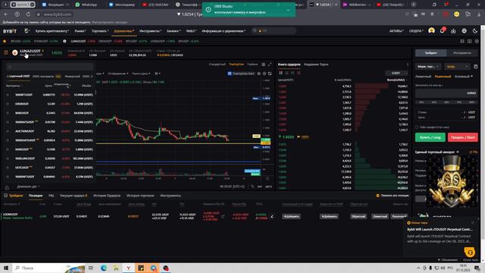Switch chart to Depth view
This screenshot has width=485, height=273.
[x=252, y=64]
